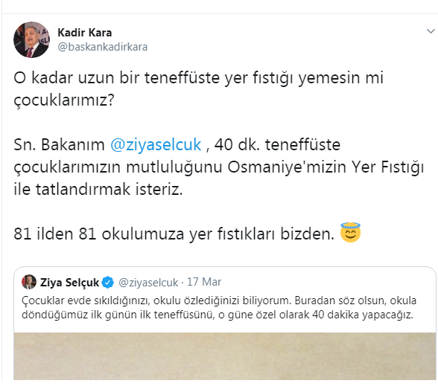Click the 'Sn. Bakanım' paragraph text

coord(219,167)
